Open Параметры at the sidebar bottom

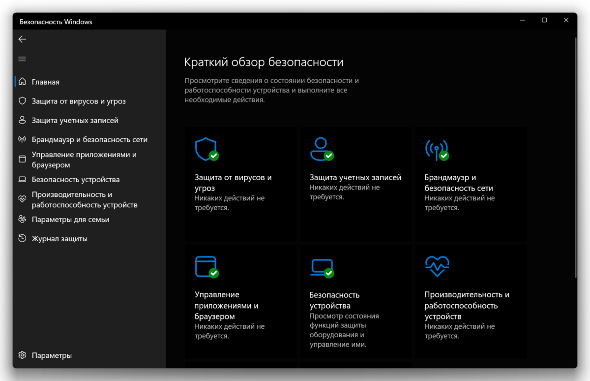click(52, 355)
